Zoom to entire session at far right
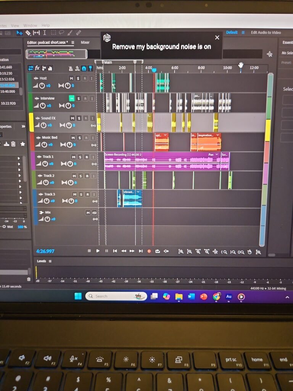 258,252
